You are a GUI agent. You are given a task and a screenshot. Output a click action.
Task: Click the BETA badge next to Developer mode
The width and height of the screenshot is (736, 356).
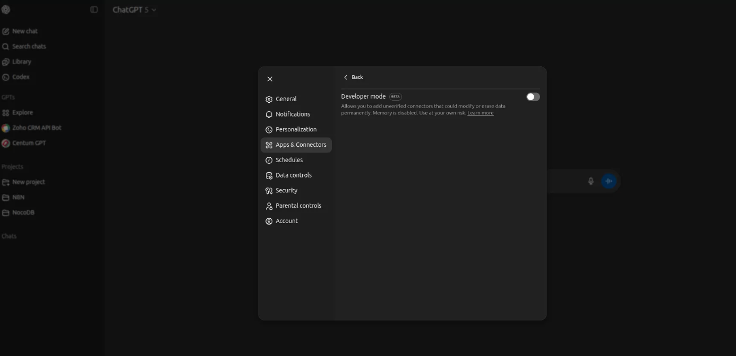[x=396, y=97]
